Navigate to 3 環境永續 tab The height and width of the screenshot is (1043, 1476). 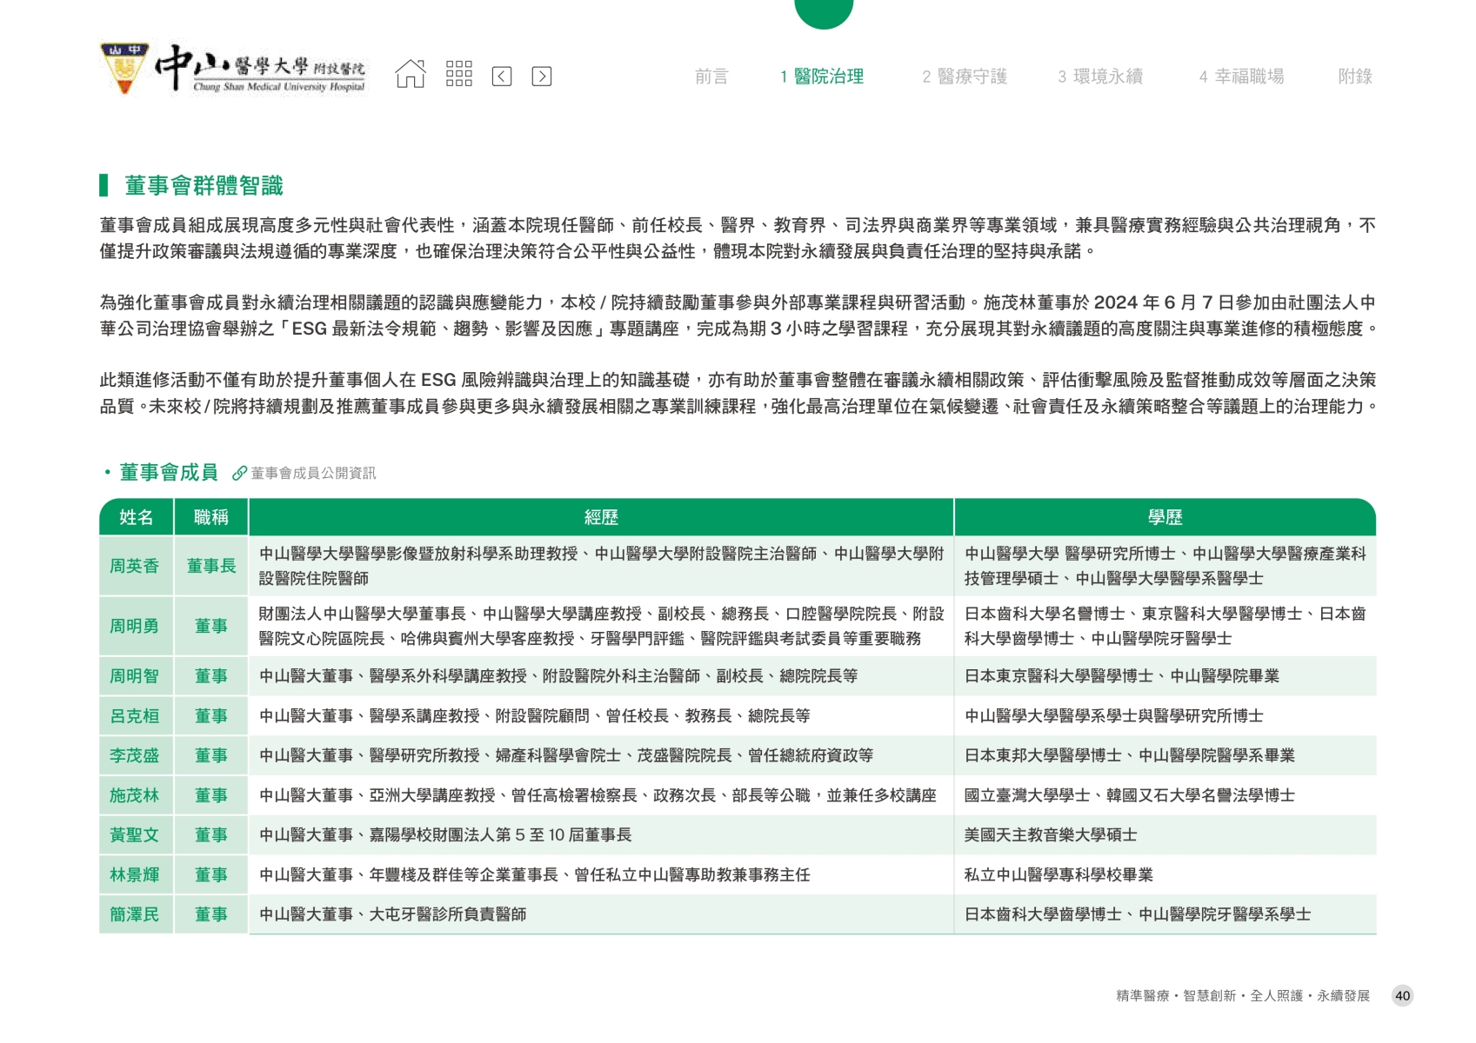[1099, 76]
